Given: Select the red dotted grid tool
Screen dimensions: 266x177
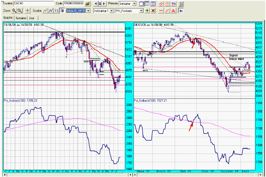Looking at the screenshot, I should point(167,3).
